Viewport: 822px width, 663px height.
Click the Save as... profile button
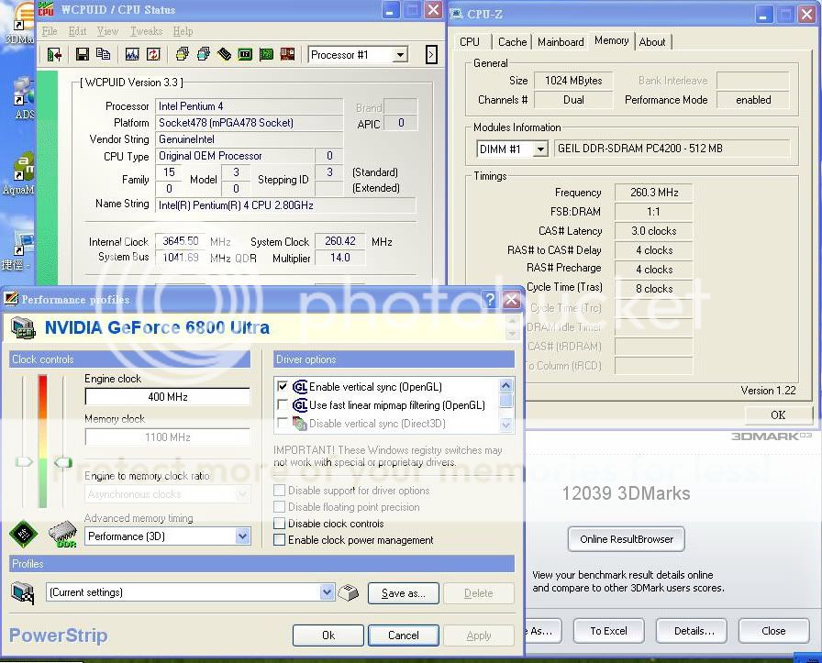[403, 593]
